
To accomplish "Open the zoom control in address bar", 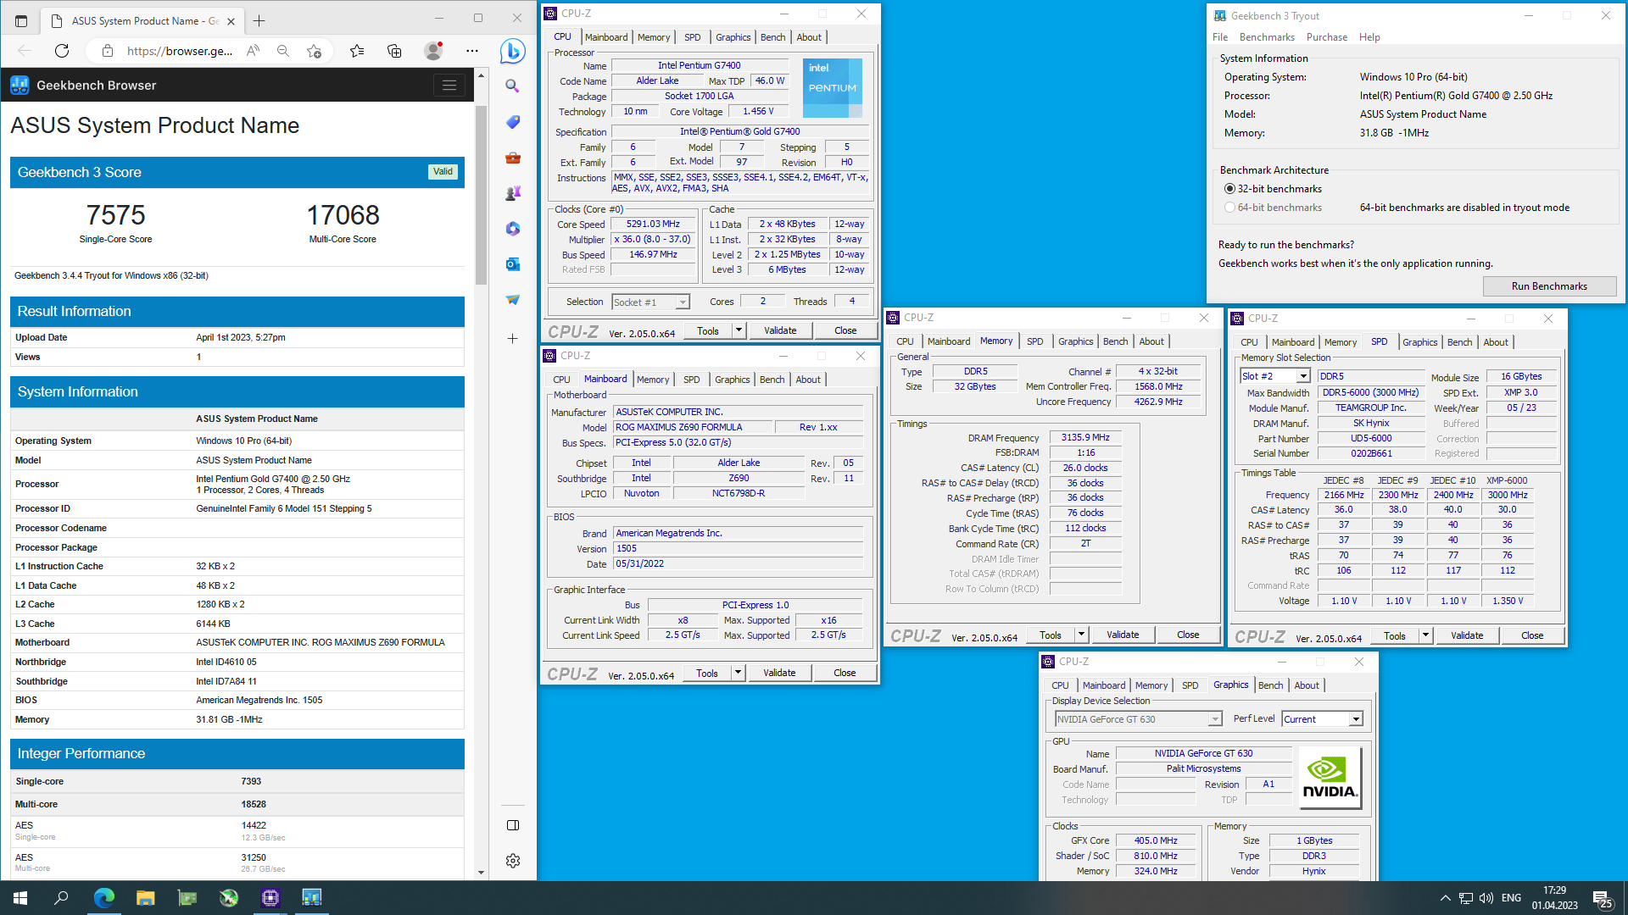I will pos(283,51).
